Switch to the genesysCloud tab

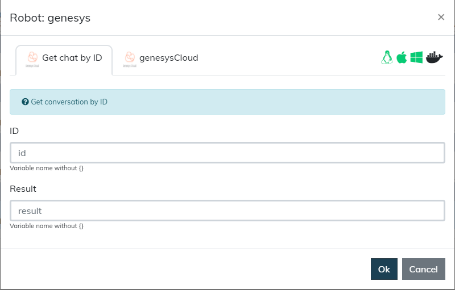click(161, 60)
